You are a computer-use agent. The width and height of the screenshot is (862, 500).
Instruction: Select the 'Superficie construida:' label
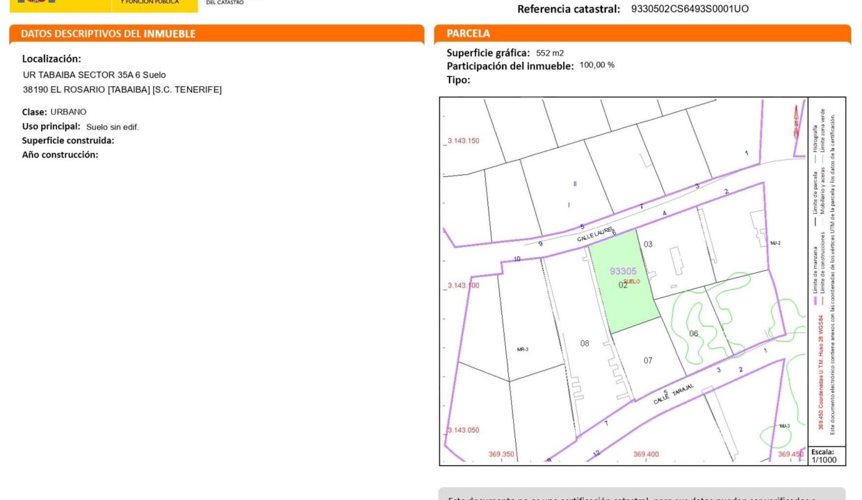68,140
